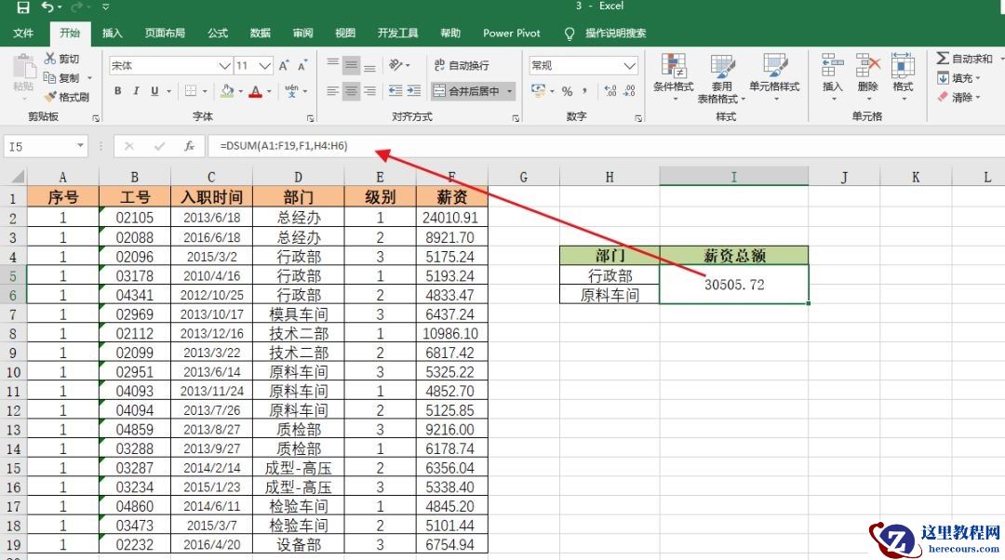This screenshot has width=1005, height=560.
Task: Expand the number format dropdown showing 常规
Action: pyautogui.click(x=629, y=66)
